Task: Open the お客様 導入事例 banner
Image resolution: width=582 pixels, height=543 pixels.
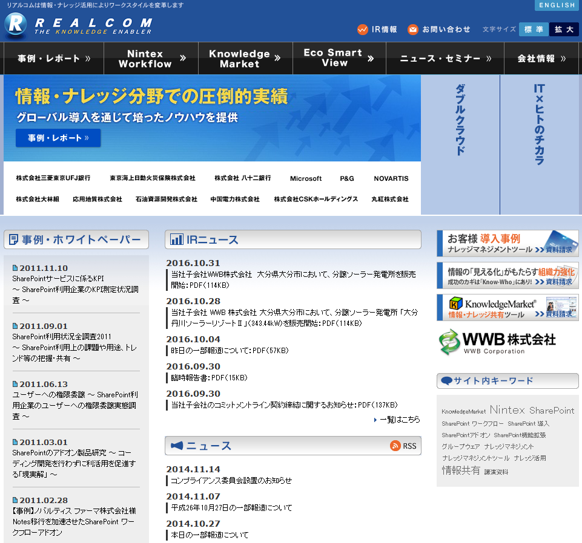Action: click(508, 244)
